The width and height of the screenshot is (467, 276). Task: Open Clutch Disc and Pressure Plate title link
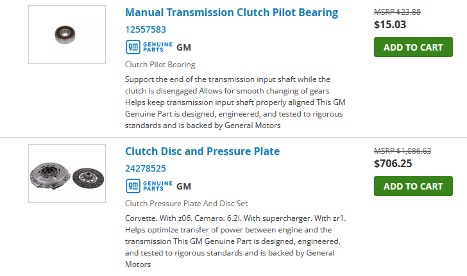pyautogui.click(x=202, y=152)
